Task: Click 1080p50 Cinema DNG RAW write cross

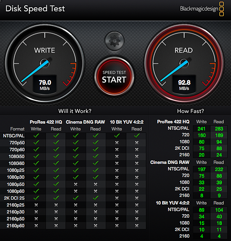Action: coord(76,184)
